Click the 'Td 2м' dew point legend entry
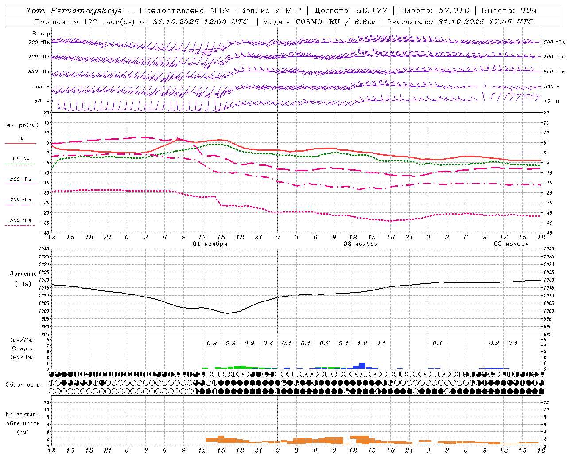567x454 pixels. coord(21,159)
